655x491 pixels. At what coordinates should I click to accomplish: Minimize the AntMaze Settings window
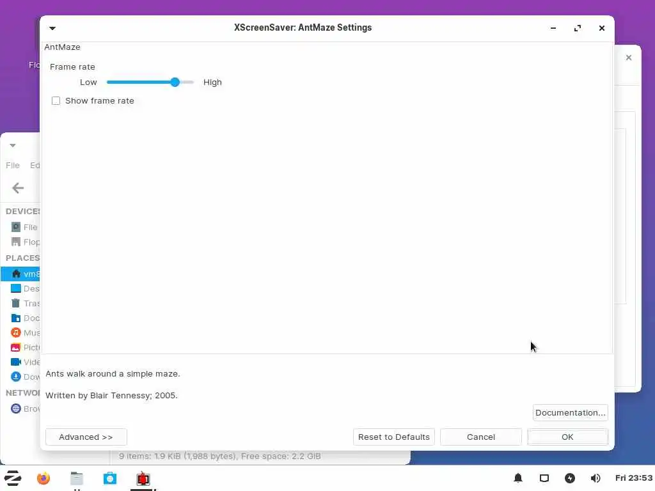point(553,28)
